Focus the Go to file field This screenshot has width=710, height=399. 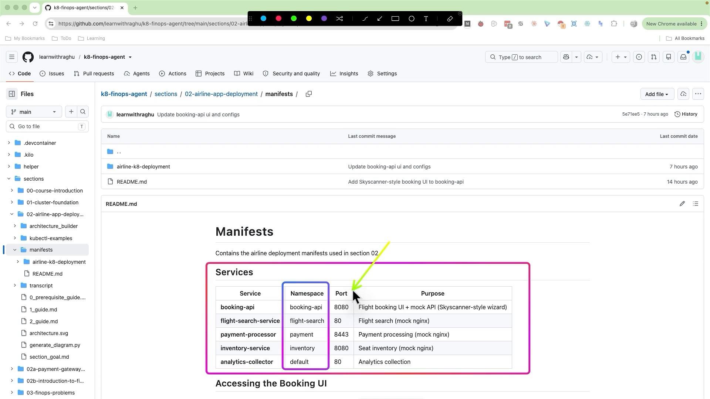pos(47,126)
